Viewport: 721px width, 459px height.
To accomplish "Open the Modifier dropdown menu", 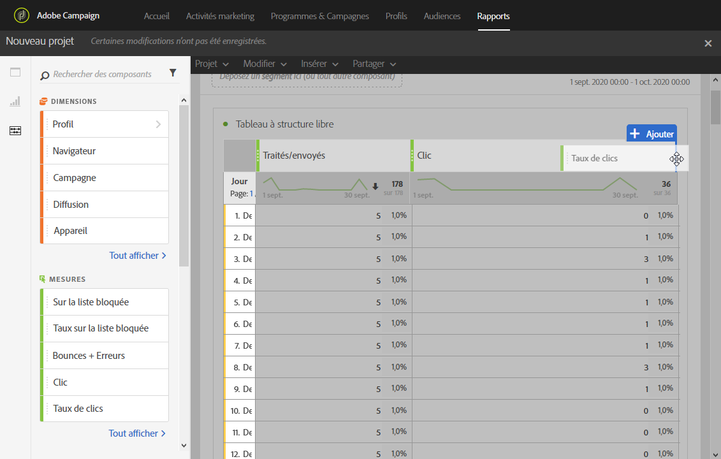I will [265, 64].
